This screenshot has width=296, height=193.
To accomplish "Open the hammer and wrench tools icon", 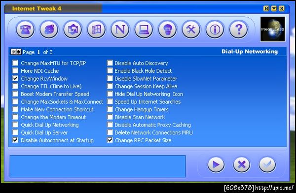I will tap(191, 30).
